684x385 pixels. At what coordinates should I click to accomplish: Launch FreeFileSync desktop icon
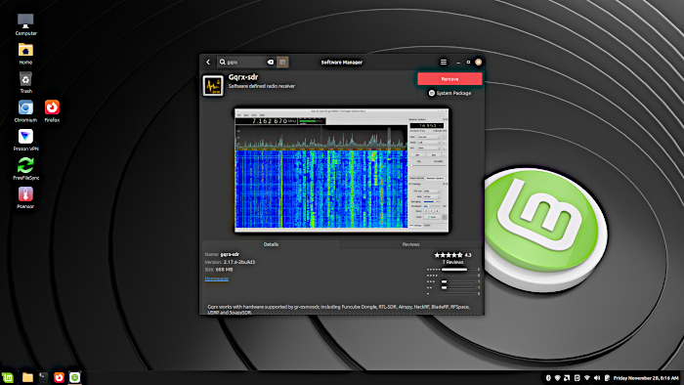[25, 169]
